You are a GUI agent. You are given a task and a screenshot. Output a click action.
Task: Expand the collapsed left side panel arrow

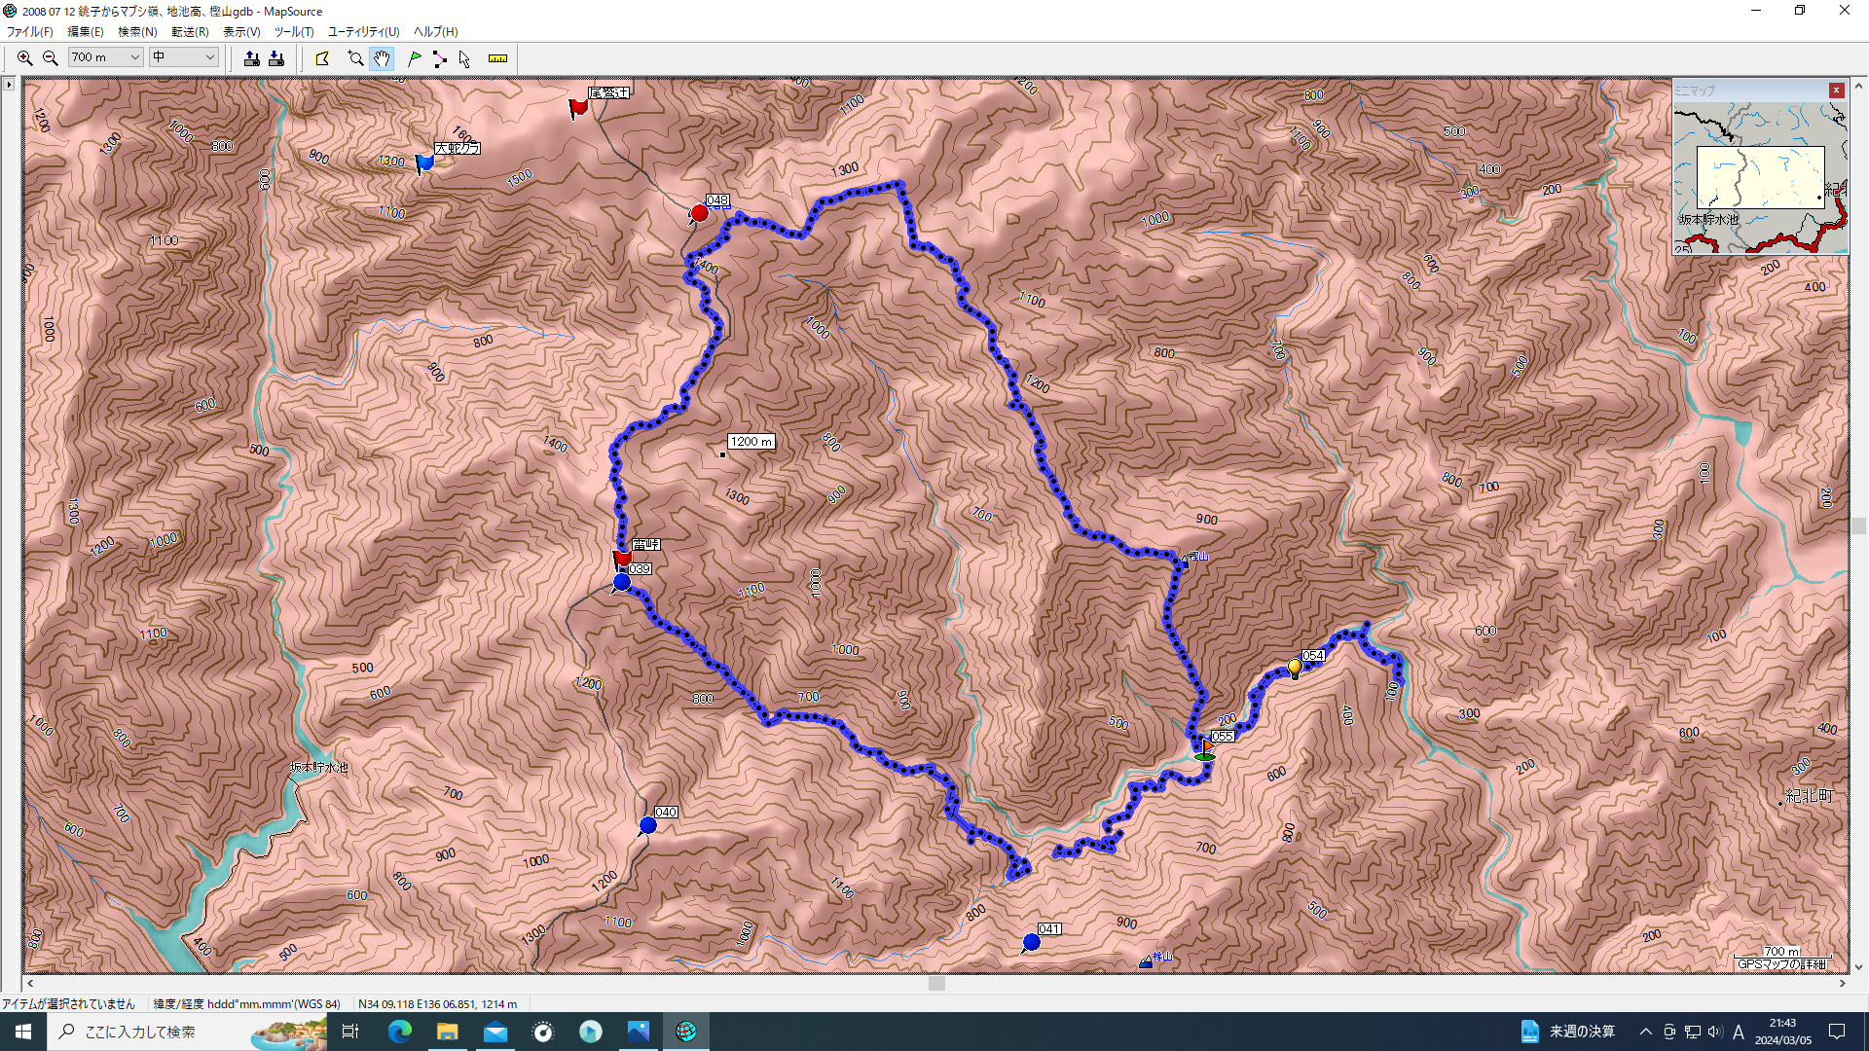(x=9, y=85)
